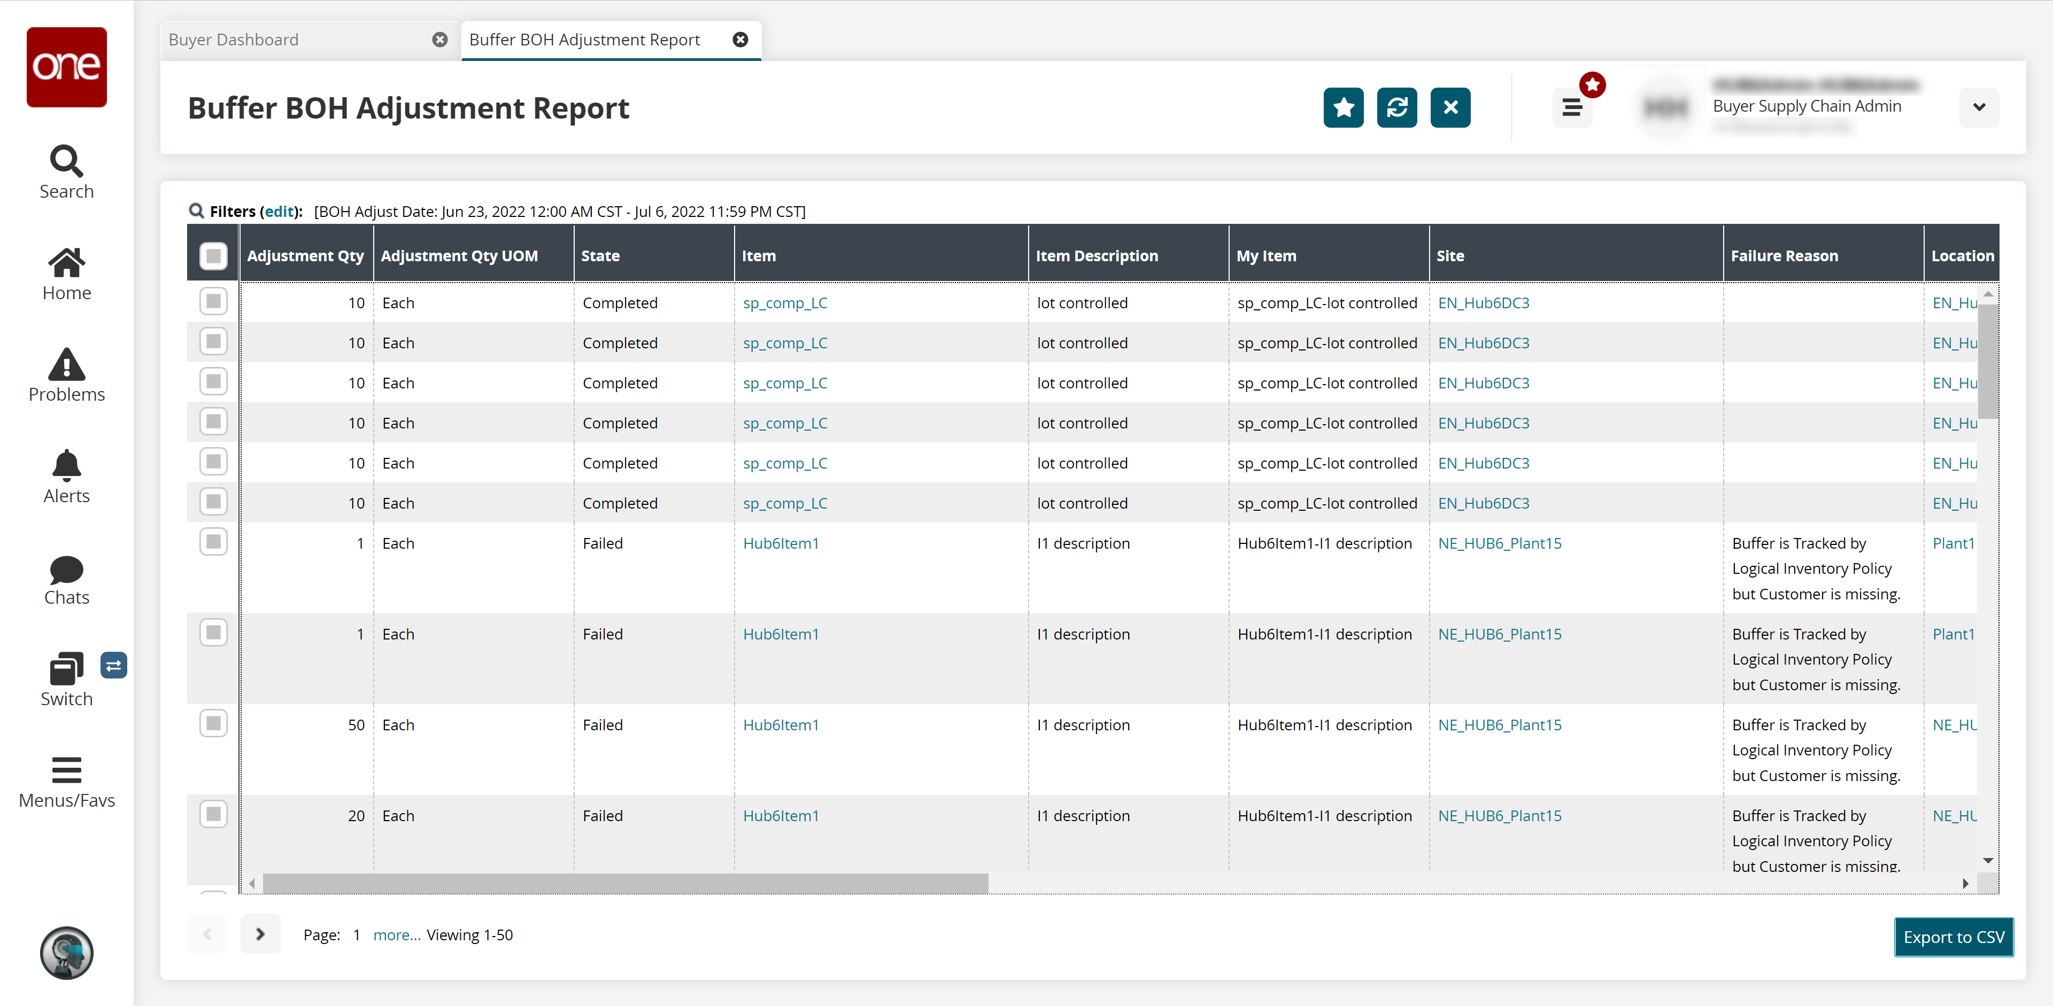
Task: Go to next page arrow
Action: click(x=260, y=933)
